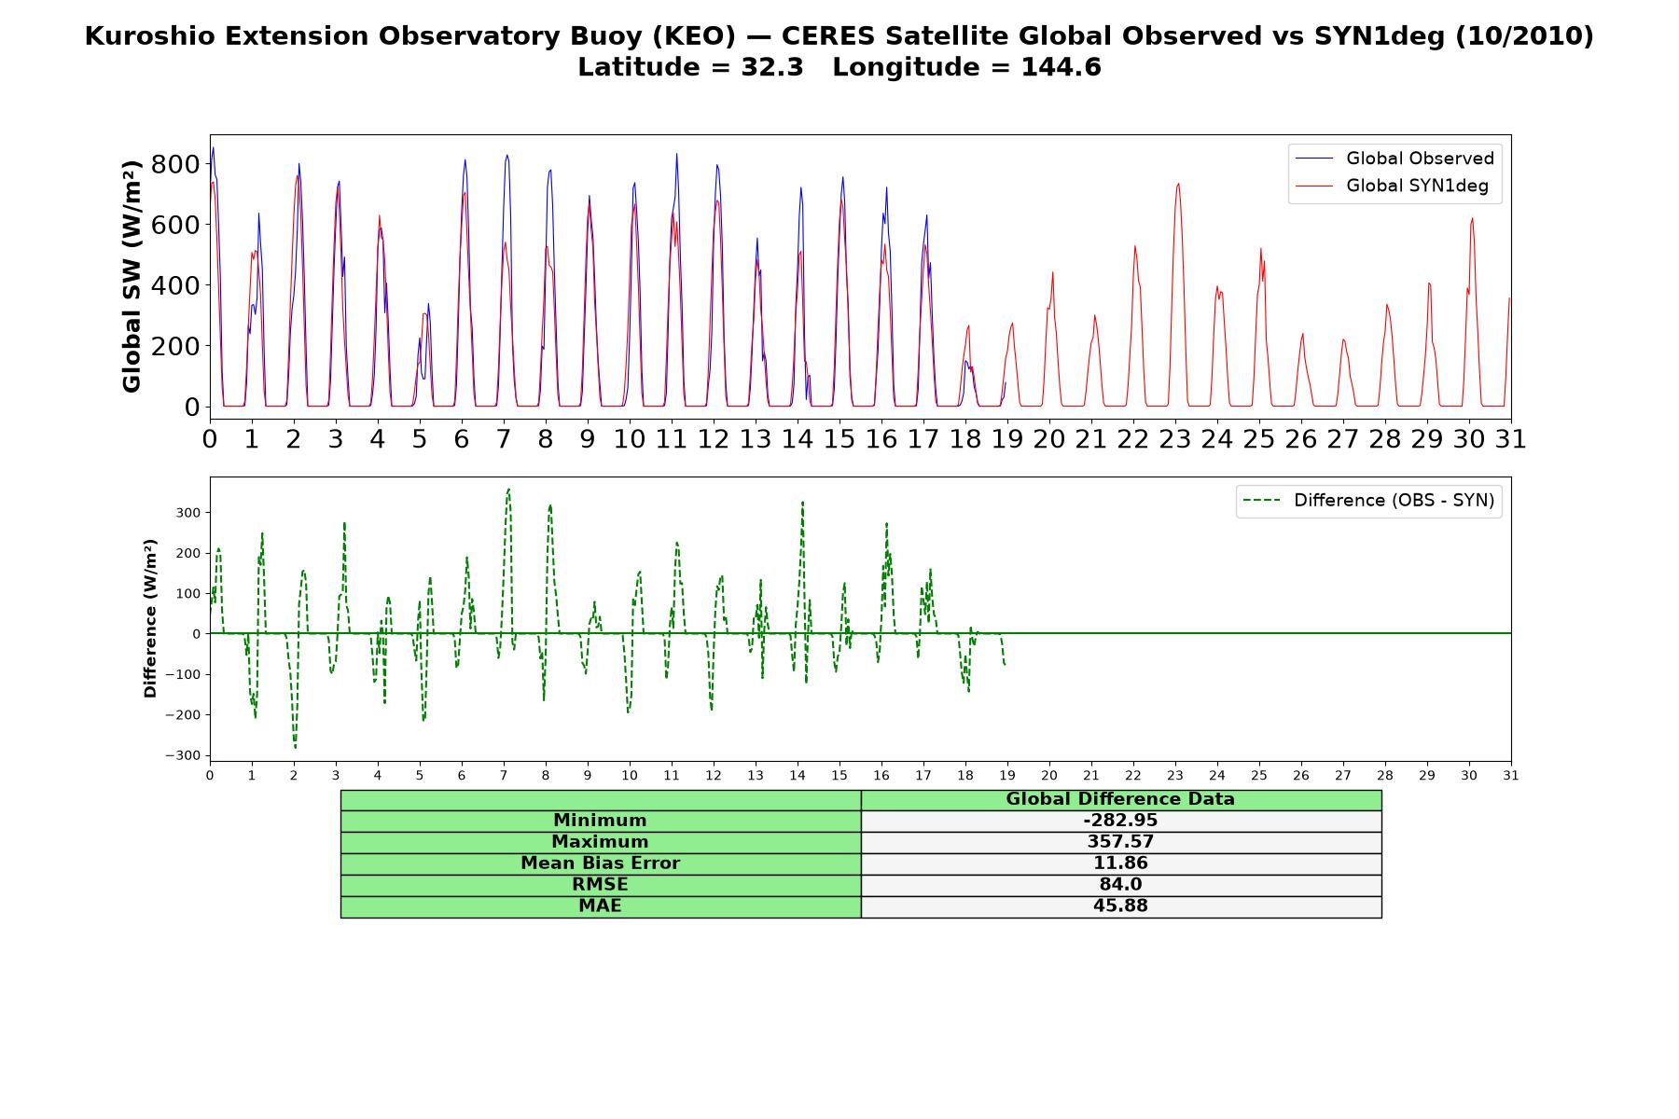Click the blue line sample in legend
1679x1119 pixels.
1314,159
